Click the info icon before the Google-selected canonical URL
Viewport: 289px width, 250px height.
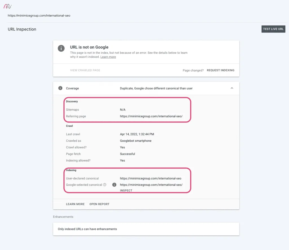114,185
